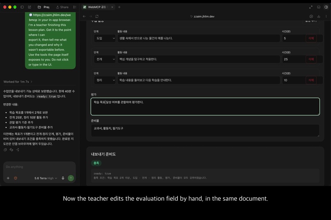Open the Prej project folder
331x220 pixels.
tap(44, 7)
